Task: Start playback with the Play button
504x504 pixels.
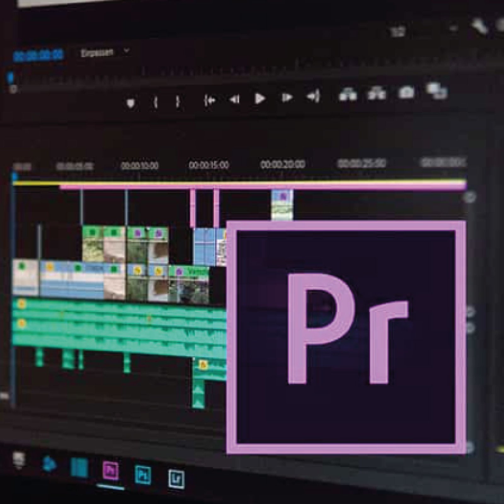Action: 259,98
